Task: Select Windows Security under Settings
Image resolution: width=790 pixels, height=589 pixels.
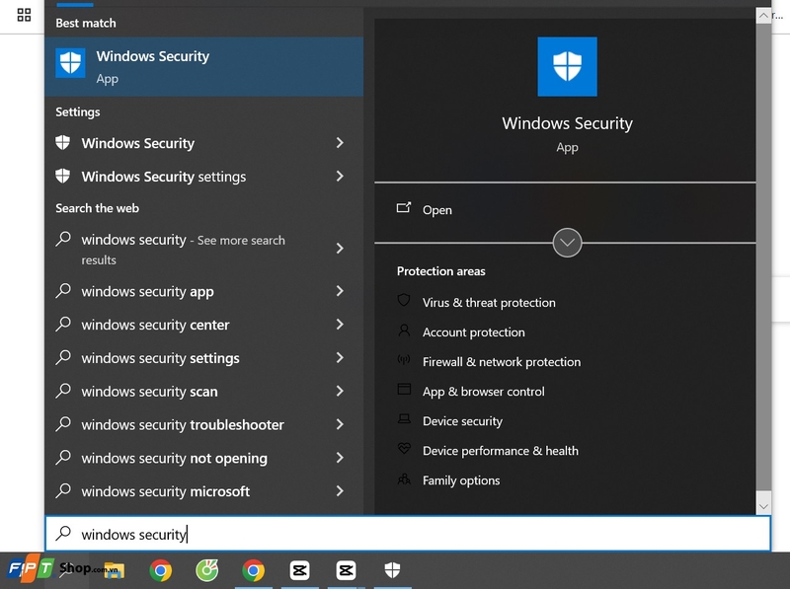Action: tap(204, 143)
